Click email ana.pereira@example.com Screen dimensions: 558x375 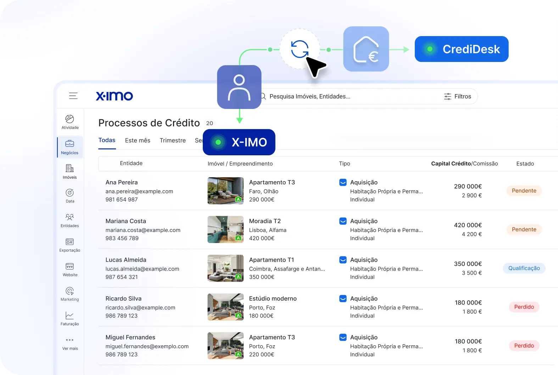[x=139, y=191]
